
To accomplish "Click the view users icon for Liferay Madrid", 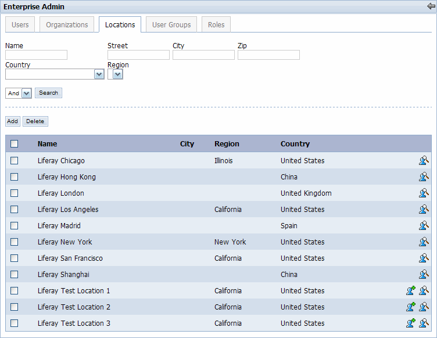I will coord(423,226).
